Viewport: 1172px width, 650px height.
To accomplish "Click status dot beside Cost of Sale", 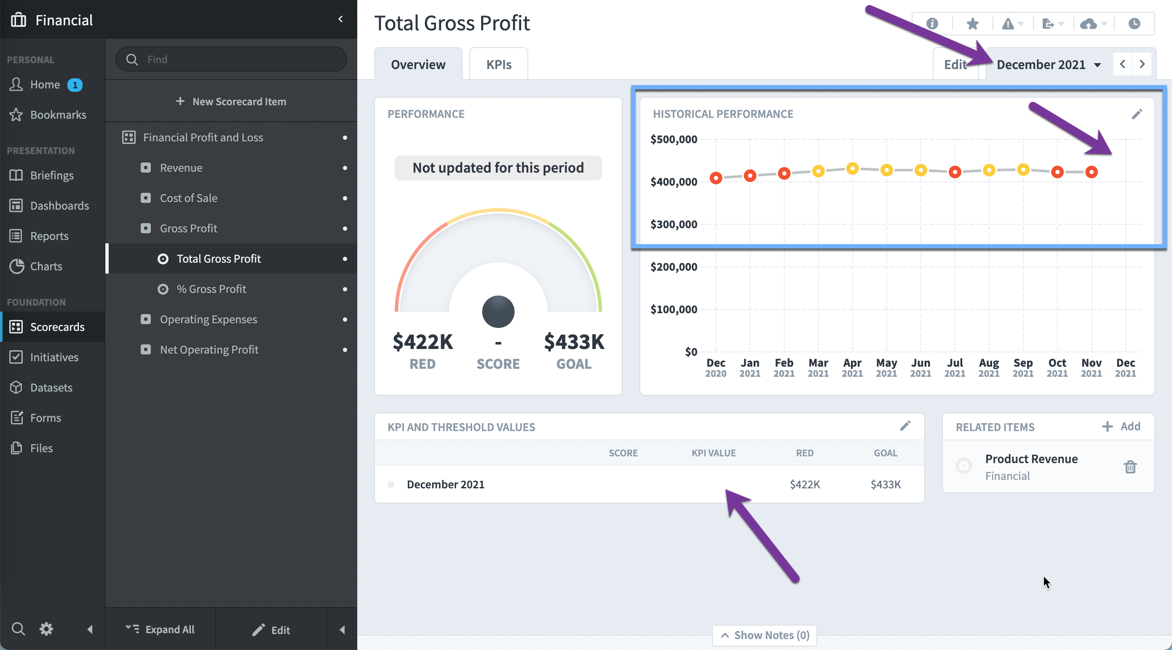I will tap(345, 198).
